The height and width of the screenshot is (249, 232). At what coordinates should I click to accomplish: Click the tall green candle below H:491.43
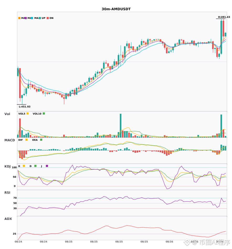(221, 37)
